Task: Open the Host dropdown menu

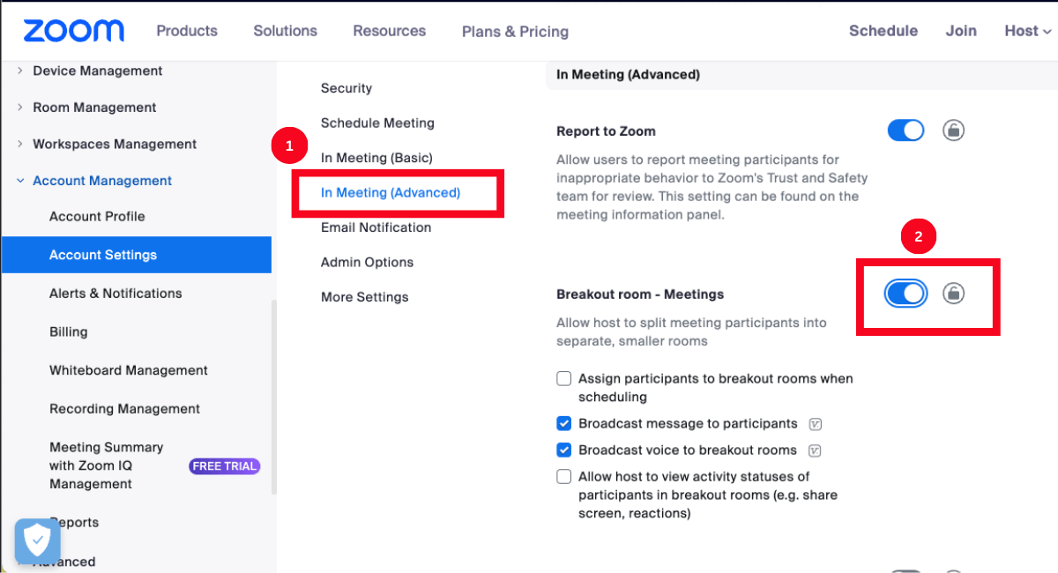Action: (x=1027, y=31)
